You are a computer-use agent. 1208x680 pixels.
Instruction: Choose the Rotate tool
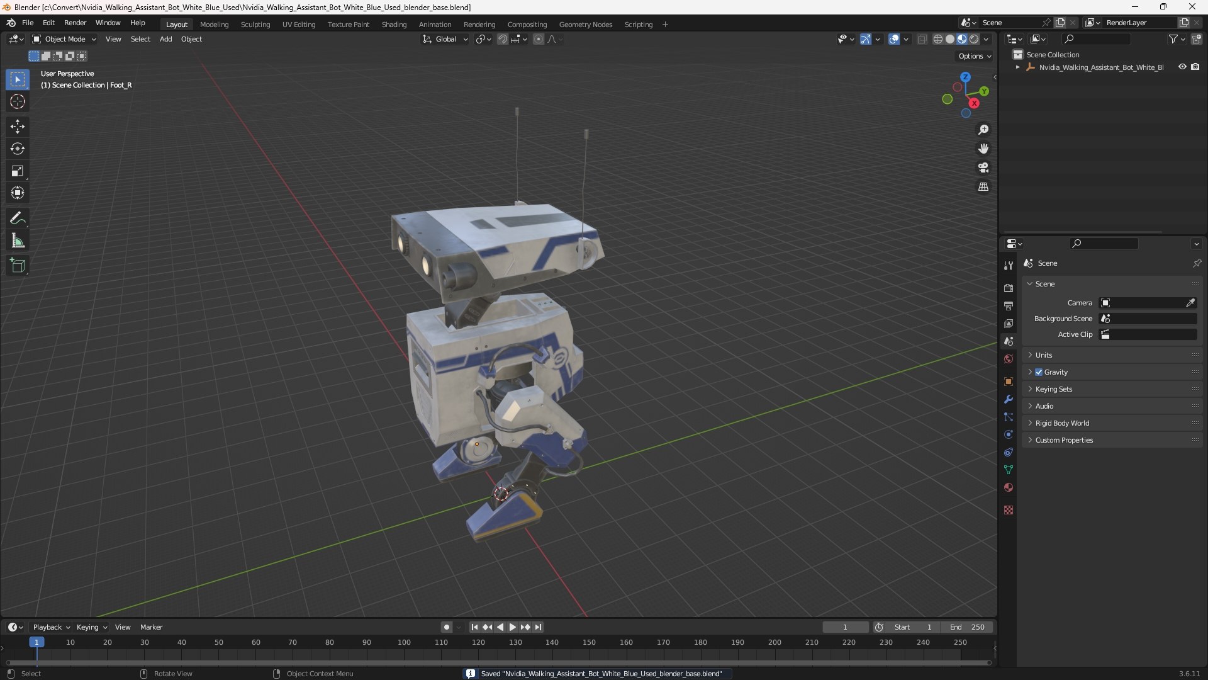[x=18, y=149]
